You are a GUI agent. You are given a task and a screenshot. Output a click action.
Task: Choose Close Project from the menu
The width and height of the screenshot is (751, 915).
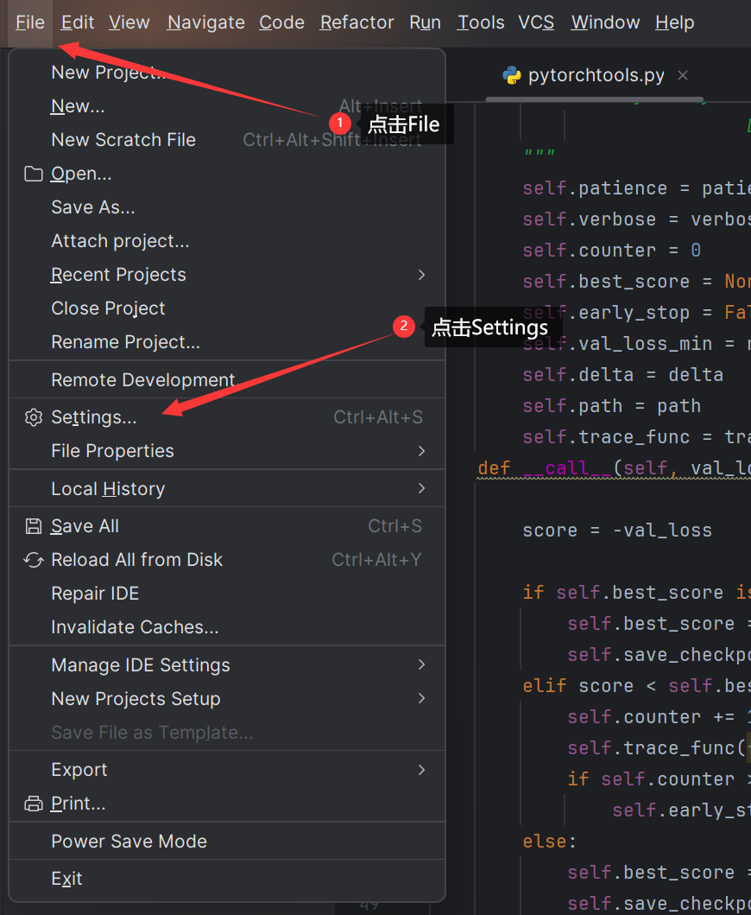tap(108, 308)
